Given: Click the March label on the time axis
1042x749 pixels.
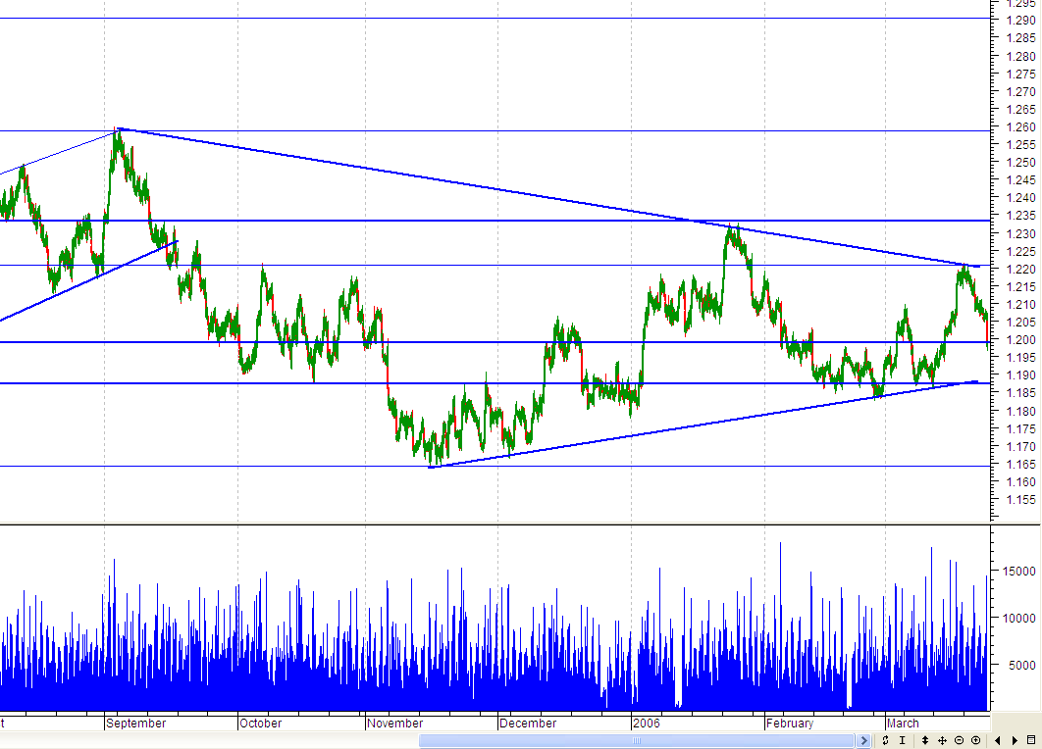Looking at the screenshot, I should (x=902, y=723).
